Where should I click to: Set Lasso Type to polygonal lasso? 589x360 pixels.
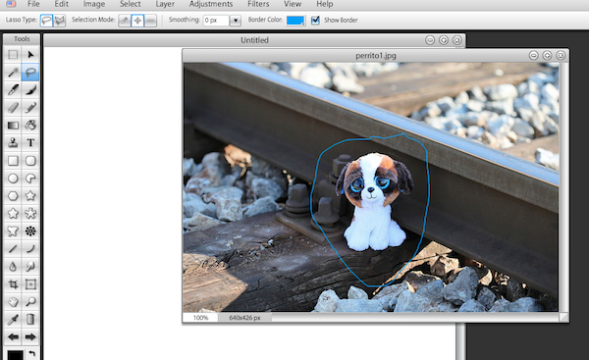point(59,21)
